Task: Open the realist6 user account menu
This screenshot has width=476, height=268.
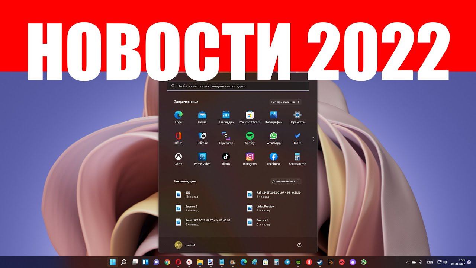Action: 185,245
